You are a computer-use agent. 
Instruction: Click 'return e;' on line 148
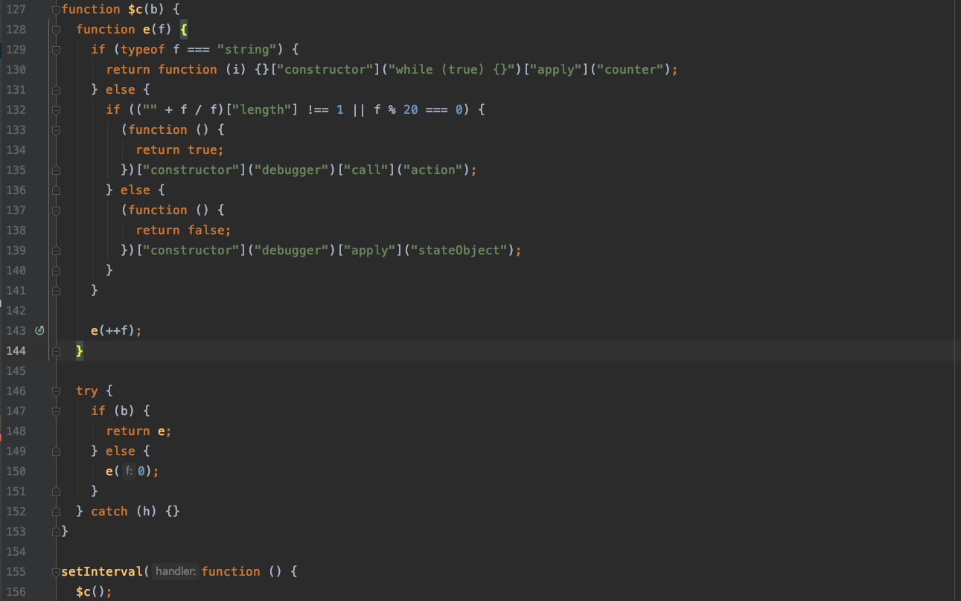[139, 431]
